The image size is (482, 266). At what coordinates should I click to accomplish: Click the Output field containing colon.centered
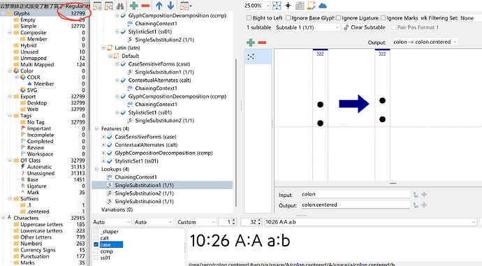pyautogui.click(x=356, y=205)
